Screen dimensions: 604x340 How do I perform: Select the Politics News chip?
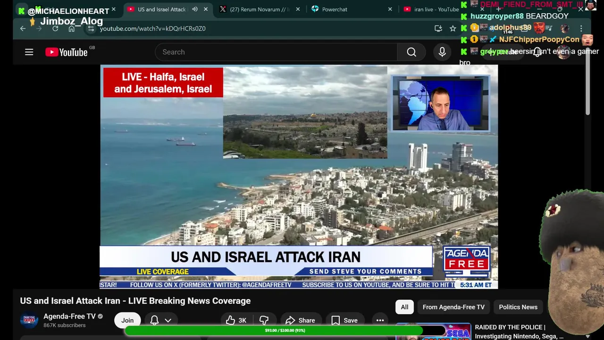click(518, 307)
